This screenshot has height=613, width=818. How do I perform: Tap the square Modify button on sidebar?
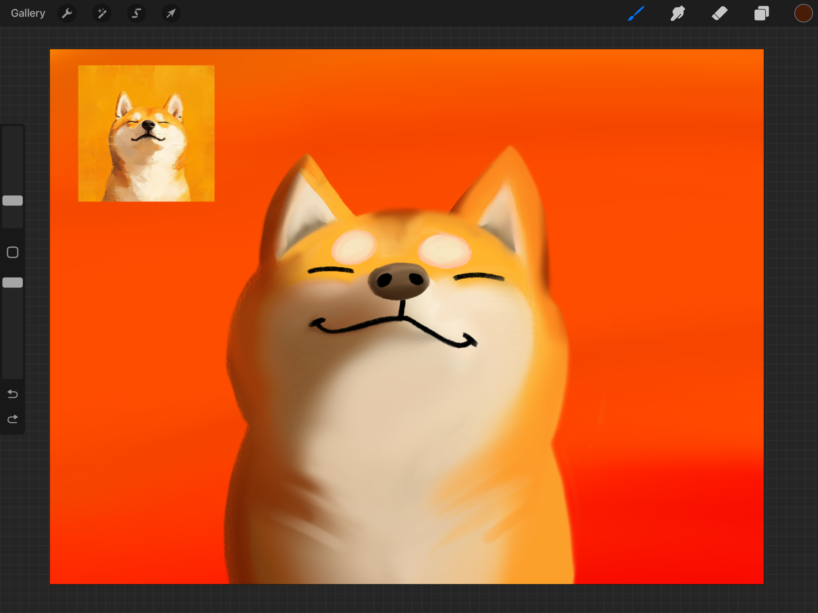tap(12, 252)
